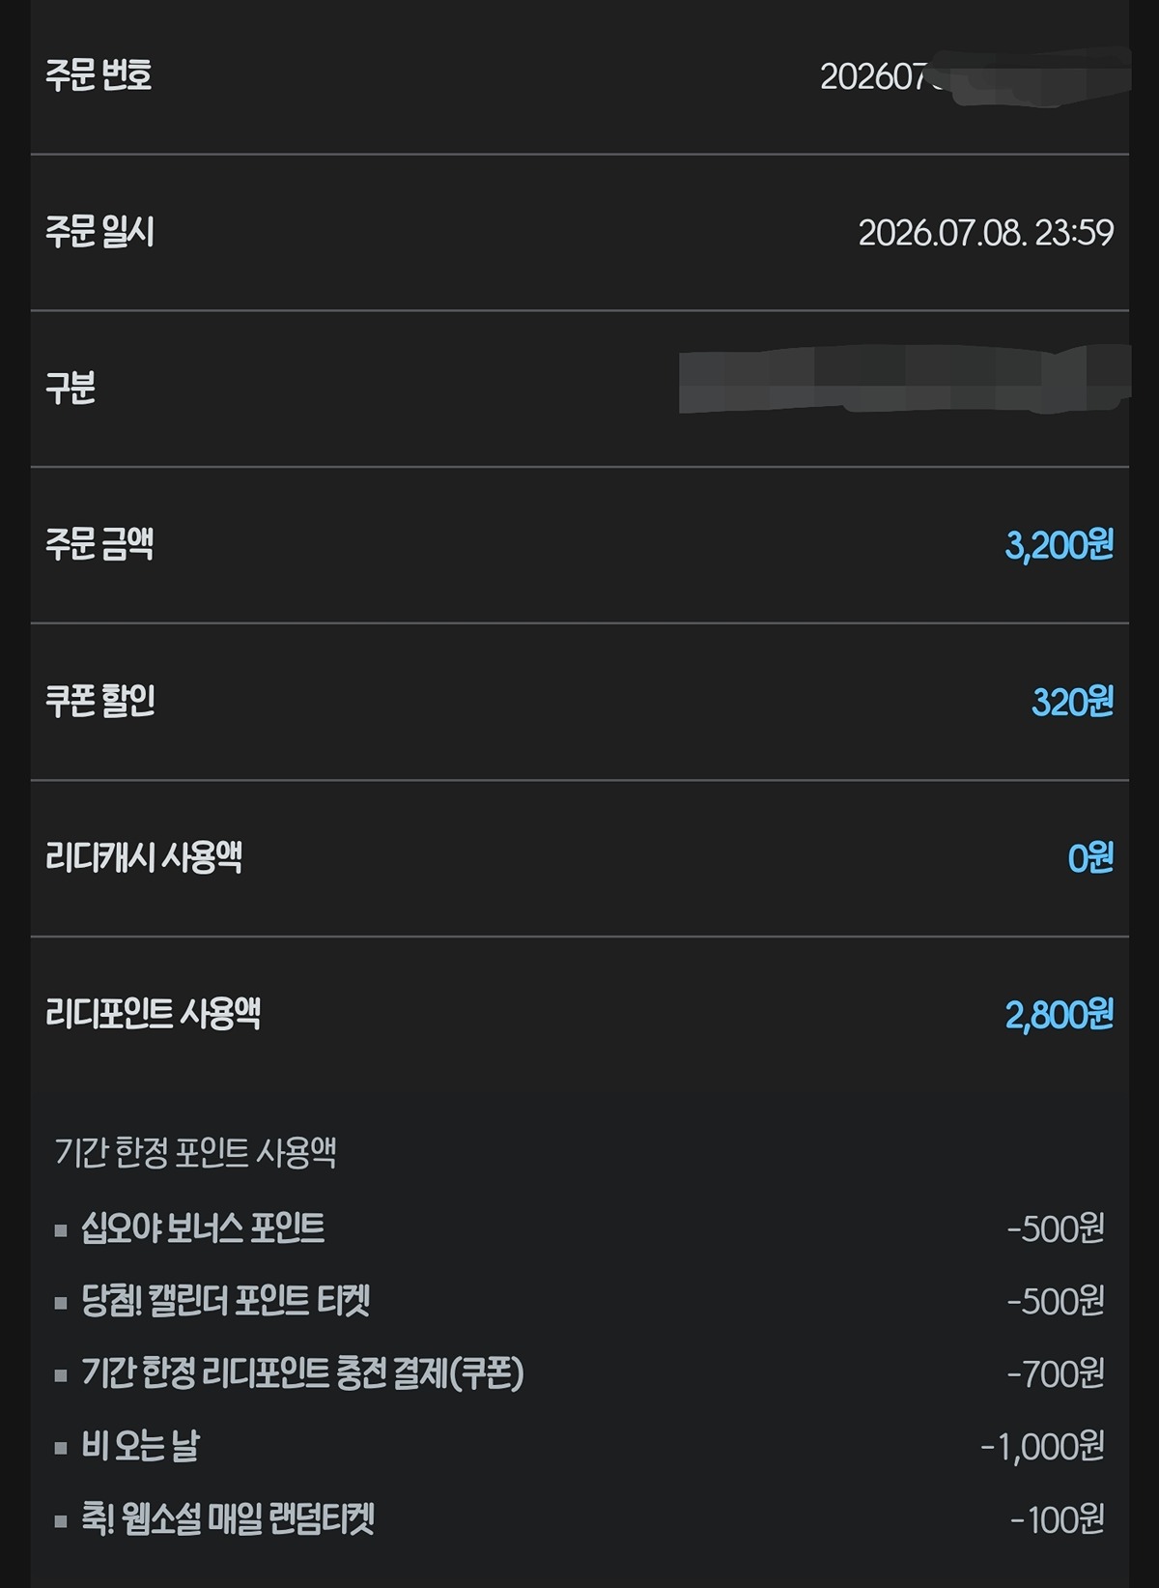Click the 구분 row label

point(71,389)
